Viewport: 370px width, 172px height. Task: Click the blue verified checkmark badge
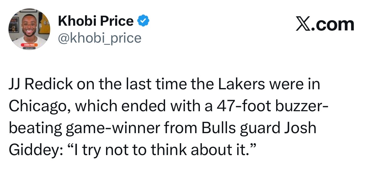tap(143, 21)
